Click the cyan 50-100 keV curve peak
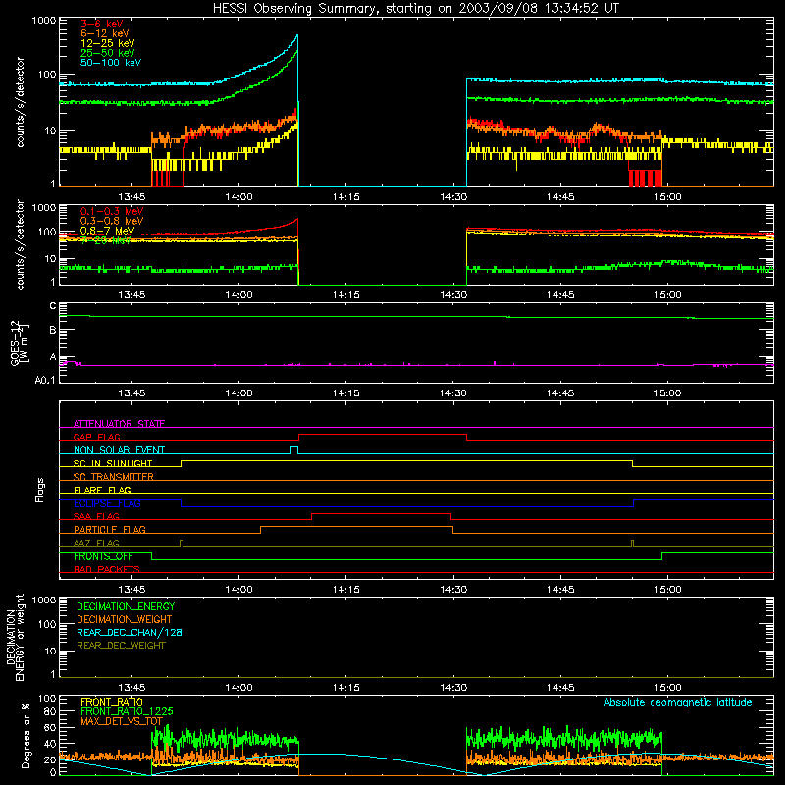Image resolution: width=785 pixels, height=785 pixels. (x=297, y=35)
